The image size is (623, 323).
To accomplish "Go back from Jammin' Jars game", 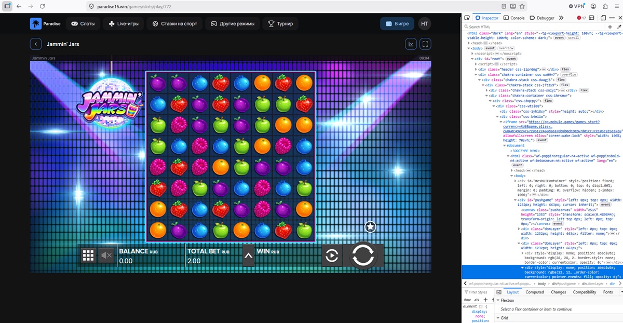I will (x=36, y=44).
